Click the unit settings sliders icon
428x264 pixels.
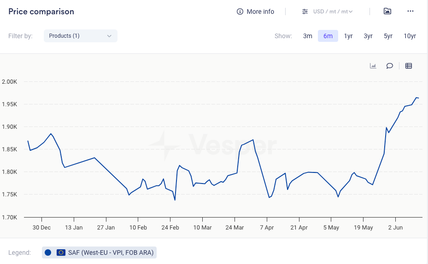click(305, 11)
